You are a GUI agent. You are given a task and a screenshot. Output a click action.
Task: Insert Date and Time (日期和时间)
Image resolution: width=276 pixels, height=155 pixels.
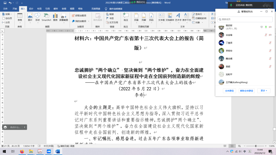click(199, 18)
